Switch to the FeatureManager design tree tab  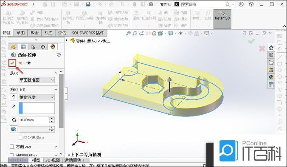pyautogui.click(x=13, y=47)
